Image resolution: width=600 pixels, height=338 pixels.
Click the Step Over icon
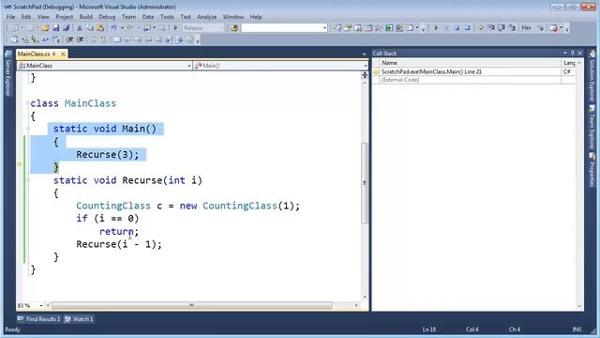pyautogui.click(x=502, y=28)
